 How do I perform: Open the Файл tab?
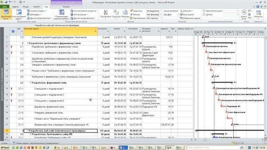pos(5,7)
